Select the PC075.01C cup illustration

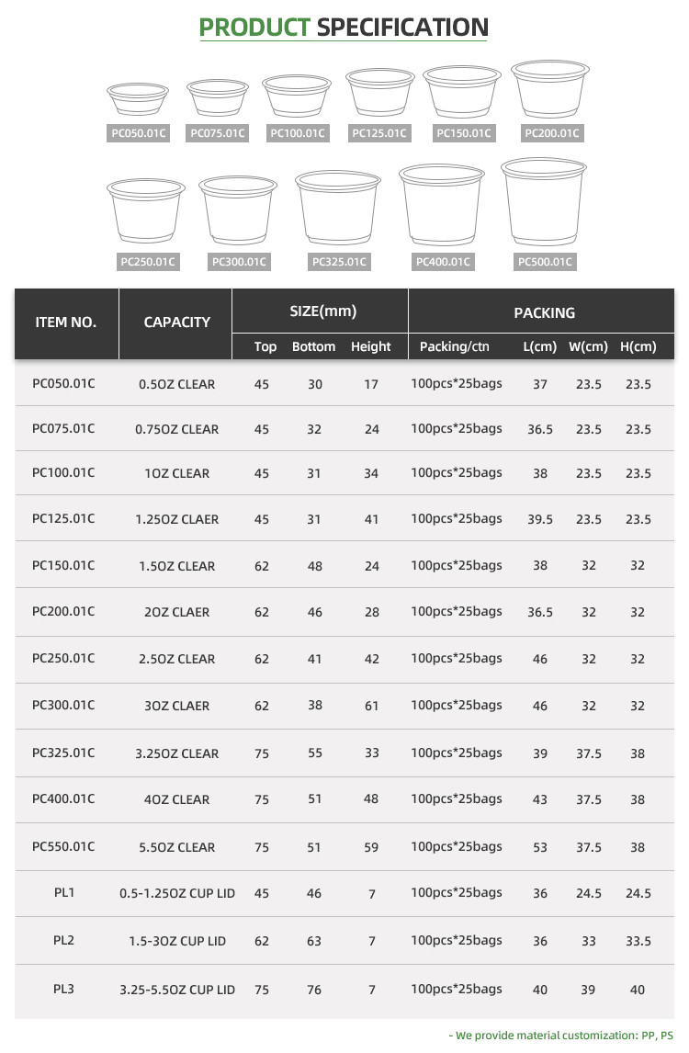point(218,97)
